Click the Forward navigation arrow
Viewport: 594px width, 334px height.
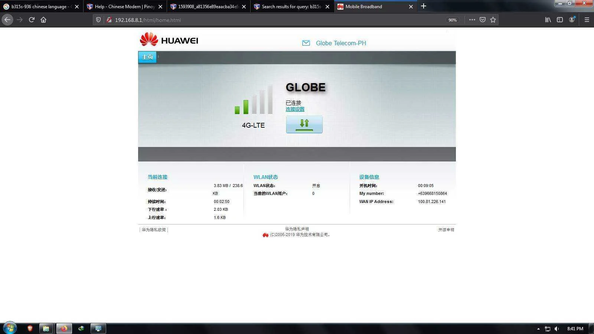point(20,20)
